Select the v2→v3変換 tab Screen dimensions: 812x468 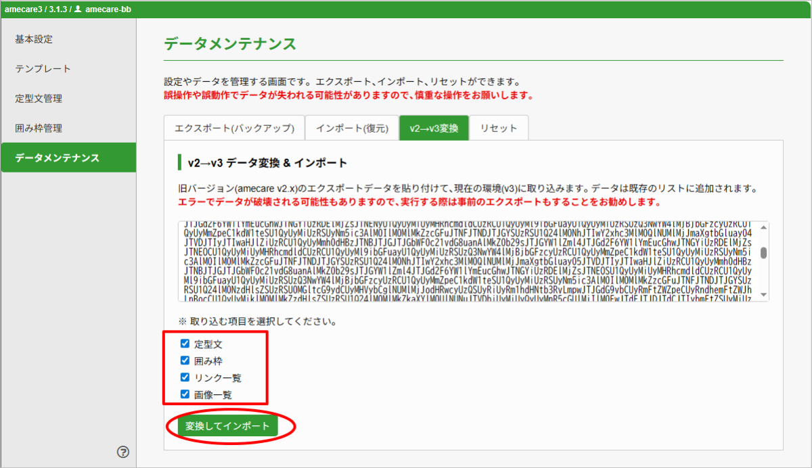[434, 128]
